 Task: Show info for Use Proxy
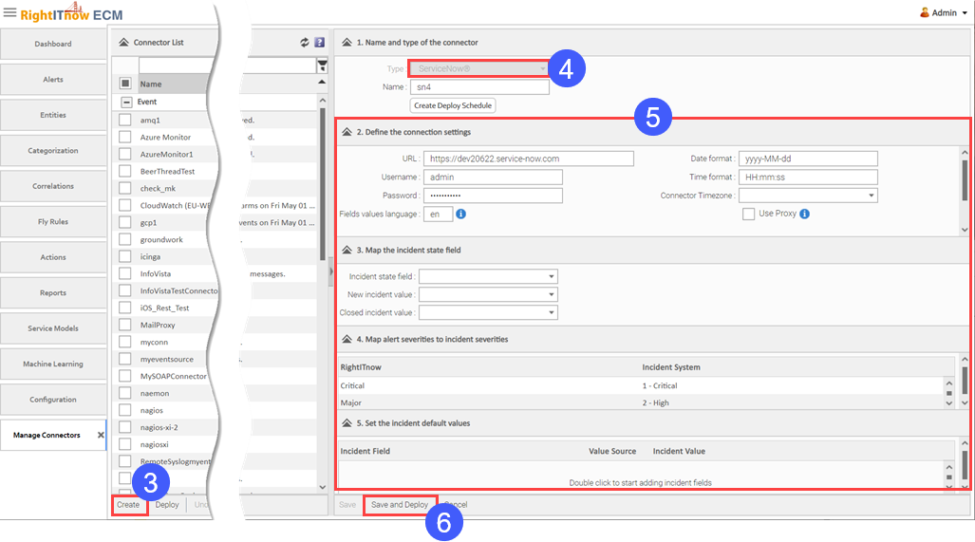pyautogui.click(x=805, y=214)
